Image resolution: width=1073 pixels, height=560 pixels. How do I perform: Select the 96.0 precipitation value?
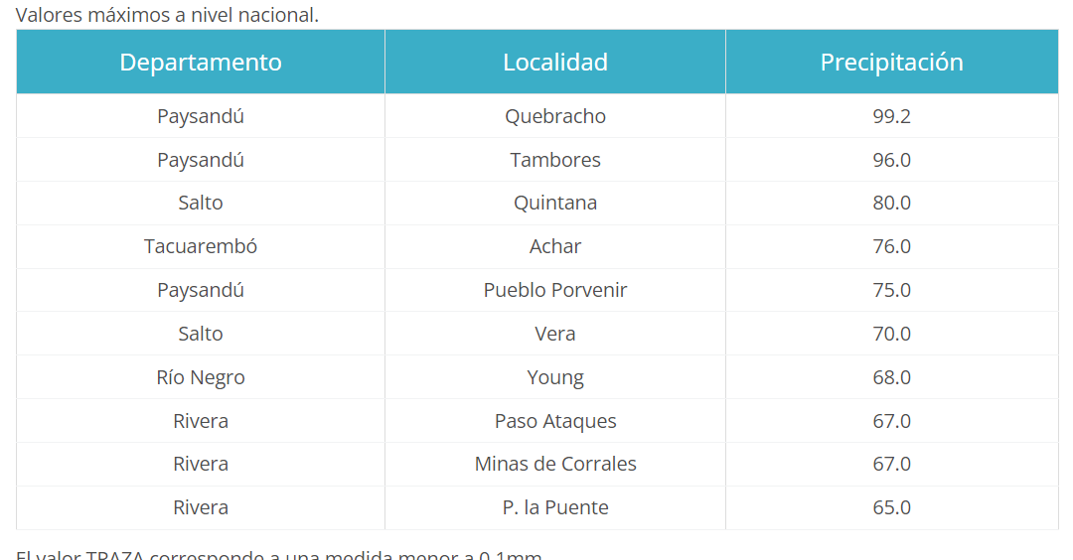[891, 160]
